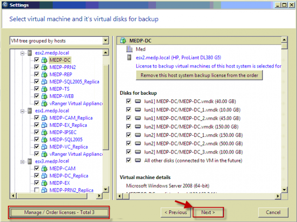This screenshot has width=297, height=222.
Task: Click disk icon for lun1 MEDP-DC.vmdk 40.00 GB
Action: click(138, 101)
